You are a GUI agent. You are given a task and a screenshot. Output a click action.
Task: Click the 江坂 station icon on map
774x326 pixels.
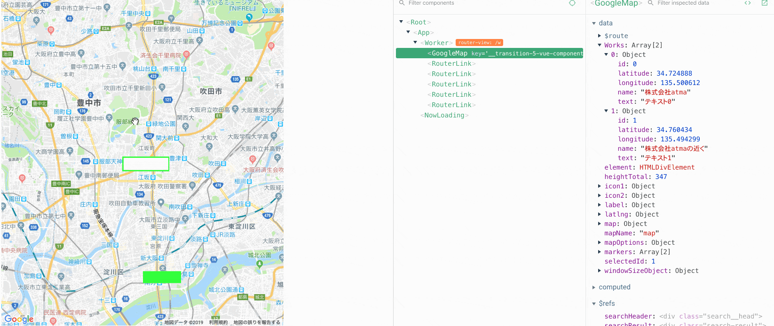tap(153, 178)
